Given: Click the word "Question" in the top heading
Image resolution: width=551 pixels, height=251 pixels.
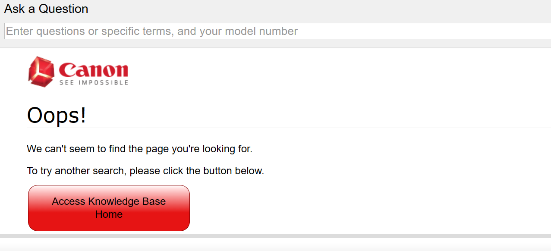Looking at the screenshot, I should 63,9.
